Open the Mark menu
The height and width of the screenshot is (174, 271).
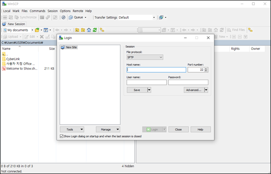click(x=16, y=11)
